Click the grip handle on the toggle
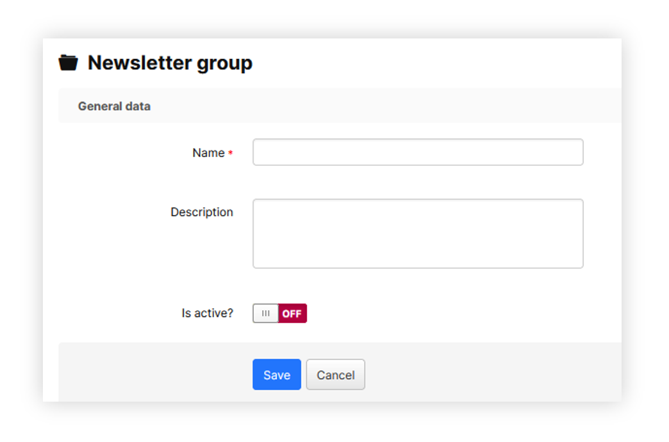The width and height of the screenshot is (669, 442). (x=266, y=313)
